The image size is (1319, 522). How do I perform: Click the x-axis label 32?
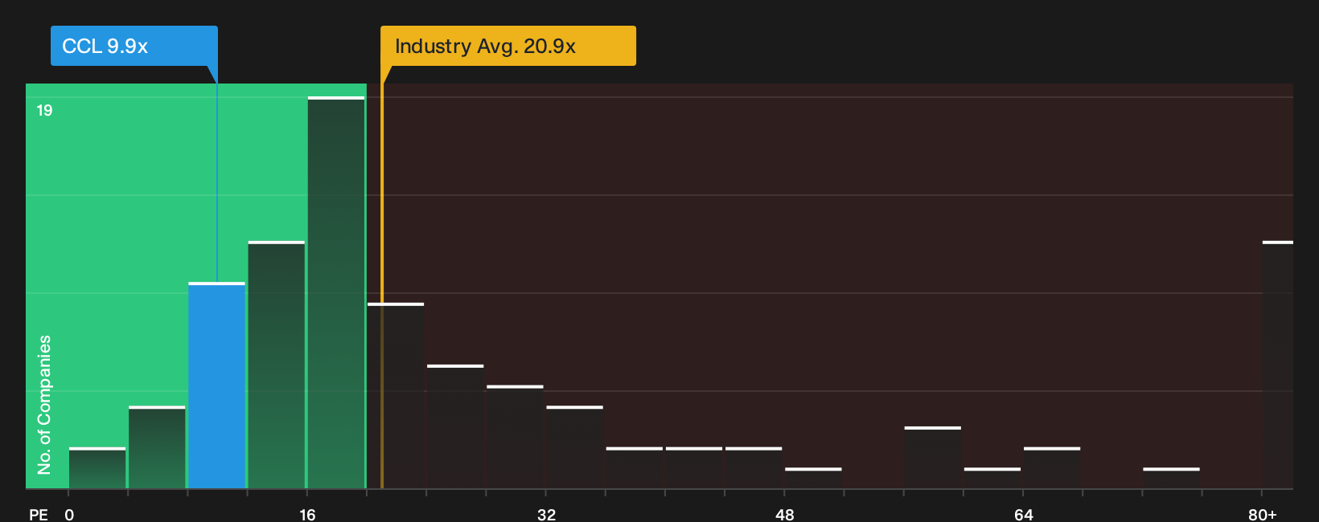546,514
